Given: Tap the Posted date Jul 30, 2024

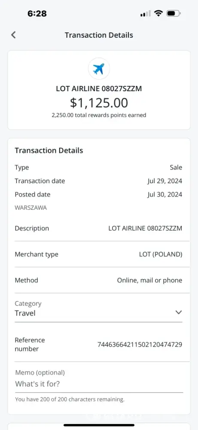Looking at the screenshot, I should (164, 194).
